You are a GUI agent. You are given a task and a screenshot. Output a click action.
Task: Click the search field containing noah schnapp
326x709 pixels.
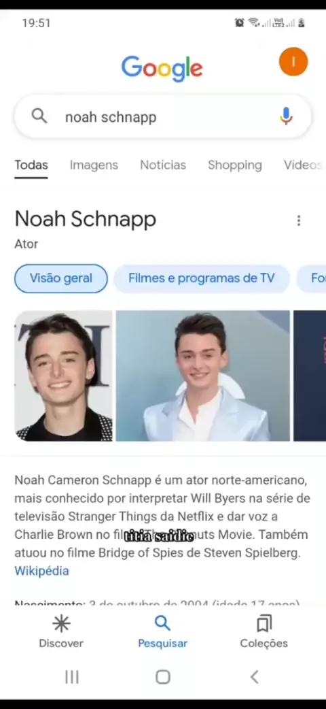click(163, 116)
